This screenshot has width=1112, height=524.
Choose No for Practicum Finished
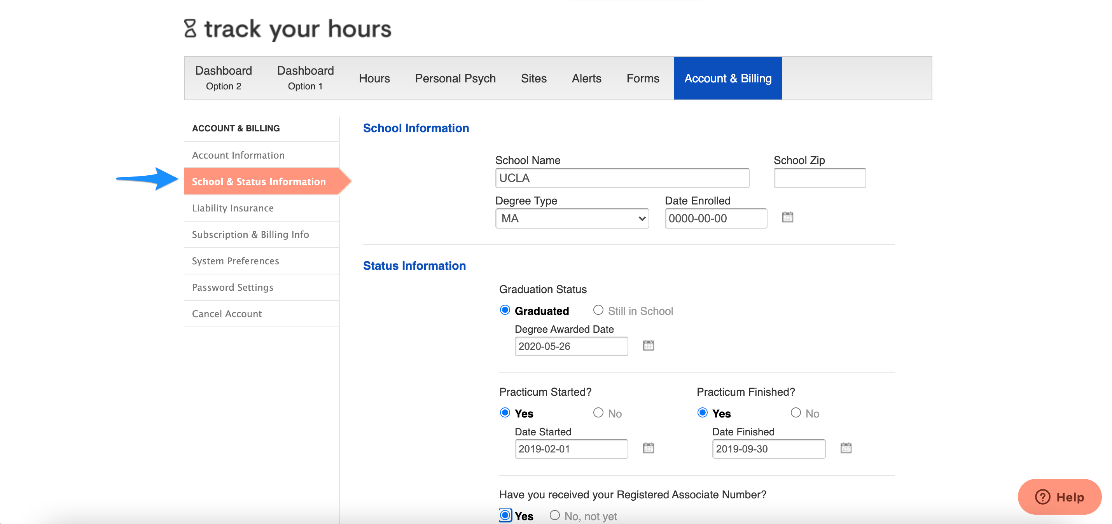(x=796, y=413)
